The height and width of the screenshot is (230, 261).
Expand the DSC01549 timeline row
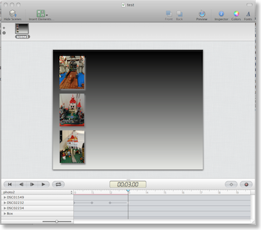coord(4,197)
